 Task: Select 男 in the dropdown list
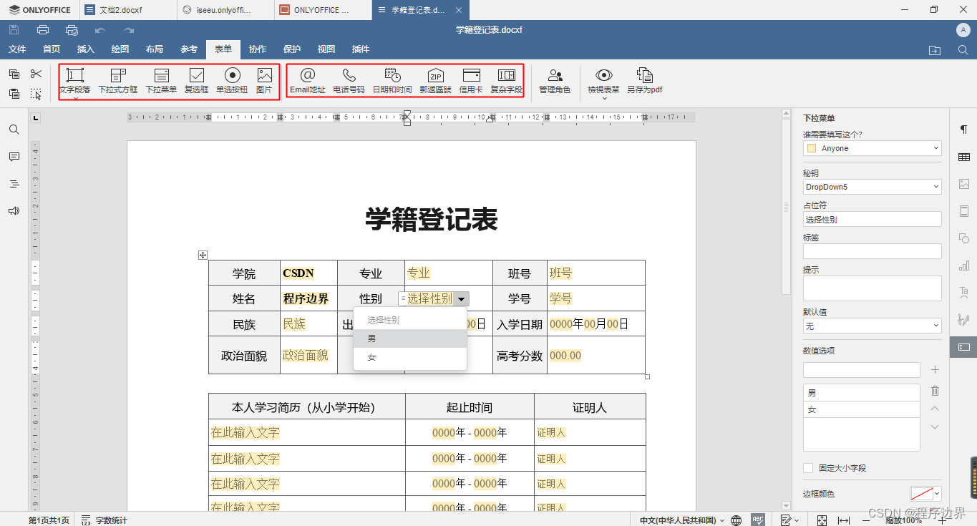point(410,339)
